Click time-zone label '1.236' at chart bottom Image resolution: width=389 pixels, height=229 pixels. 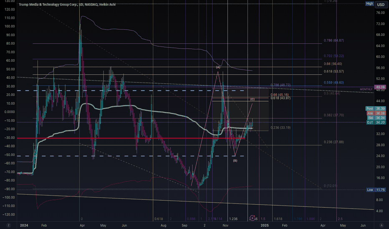233,219
